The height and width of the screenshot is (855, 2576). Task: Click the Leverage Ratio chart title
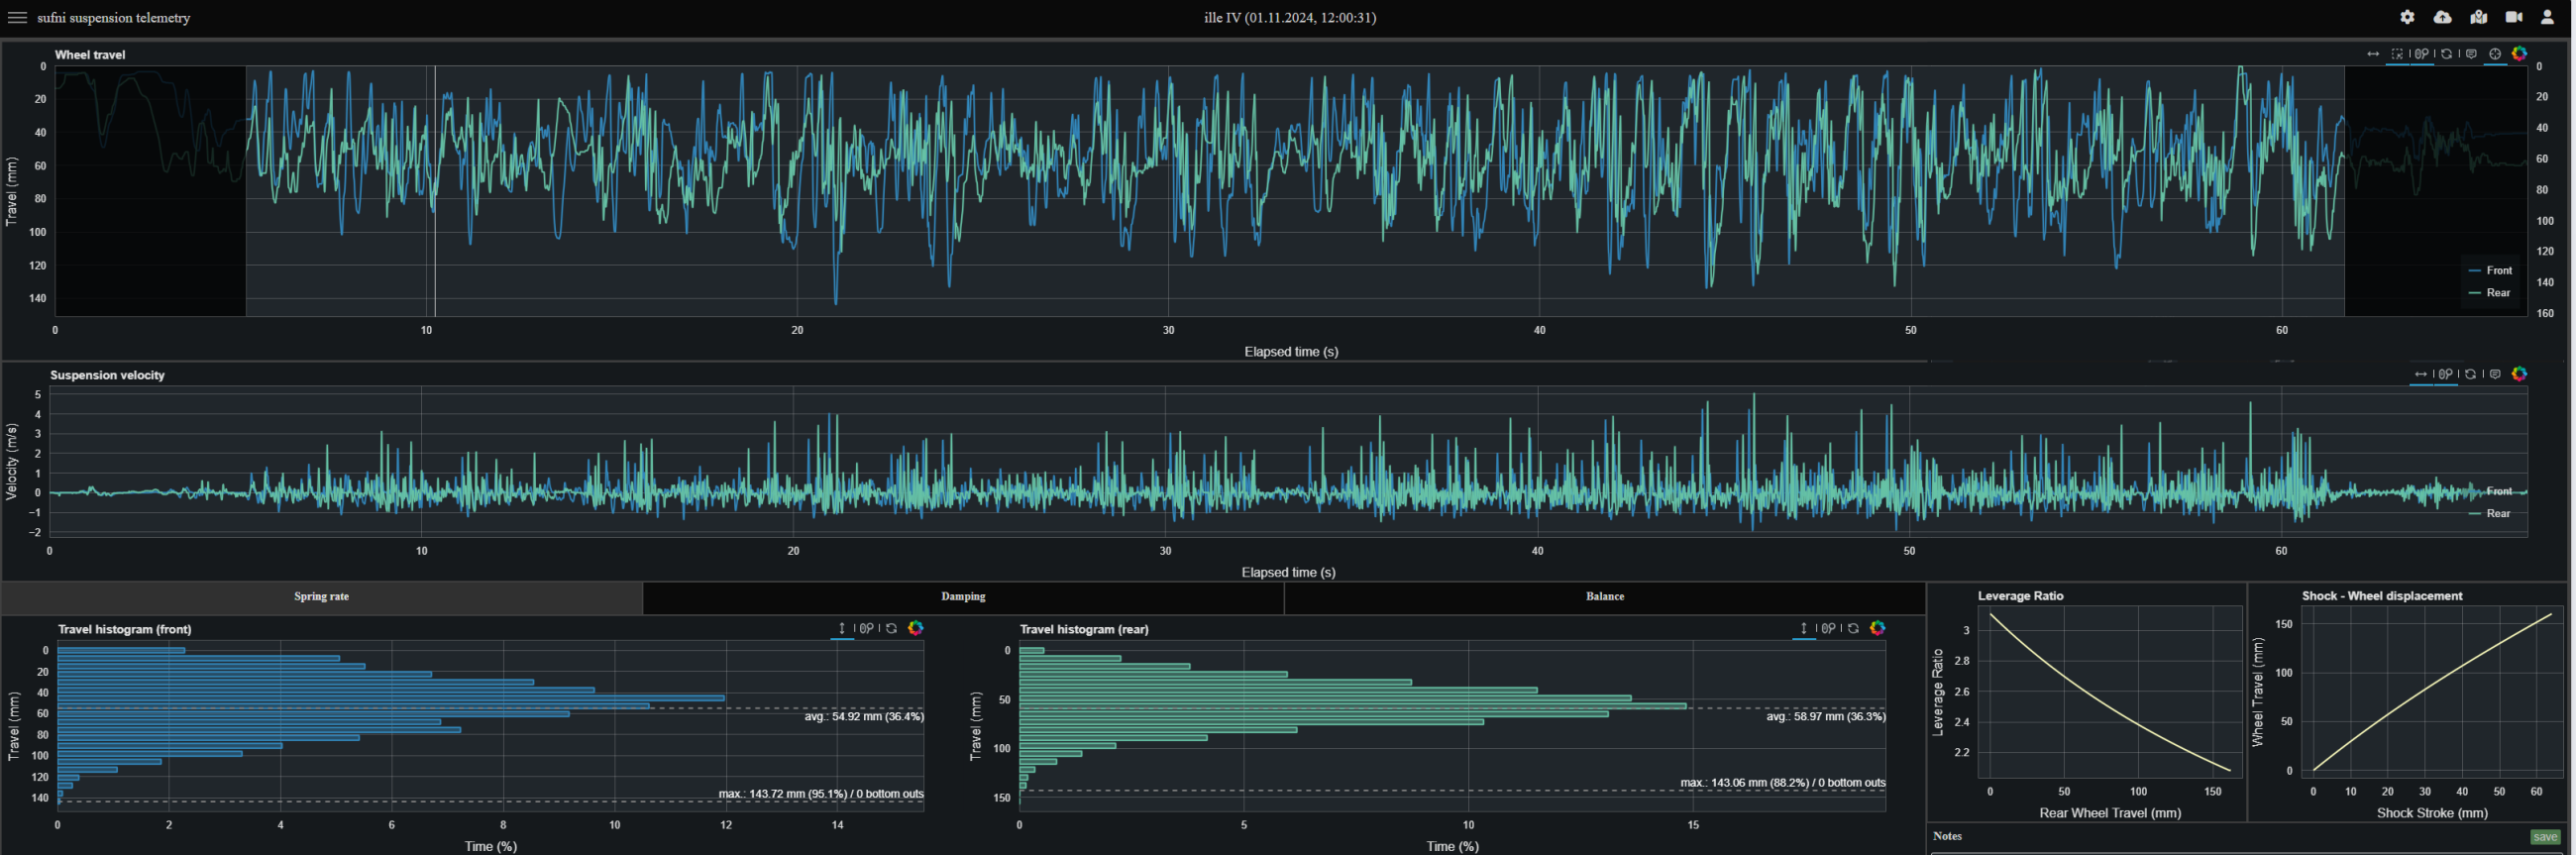2020,596
